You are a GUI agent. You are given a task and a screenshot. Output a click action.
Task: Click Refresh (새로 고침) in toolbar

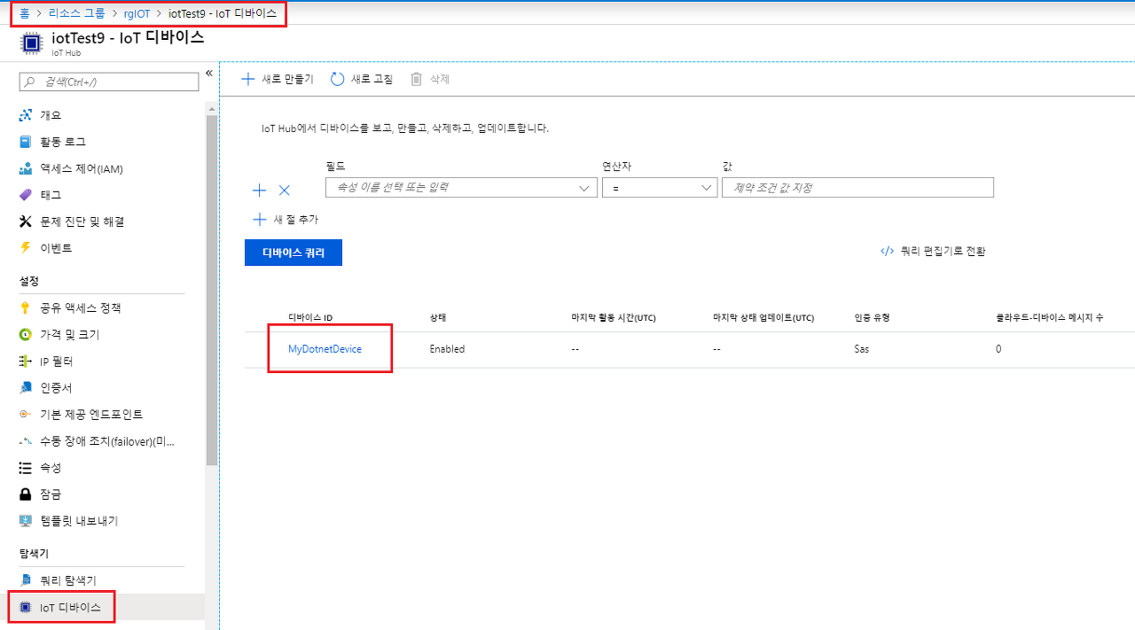[x=362, y=79]
